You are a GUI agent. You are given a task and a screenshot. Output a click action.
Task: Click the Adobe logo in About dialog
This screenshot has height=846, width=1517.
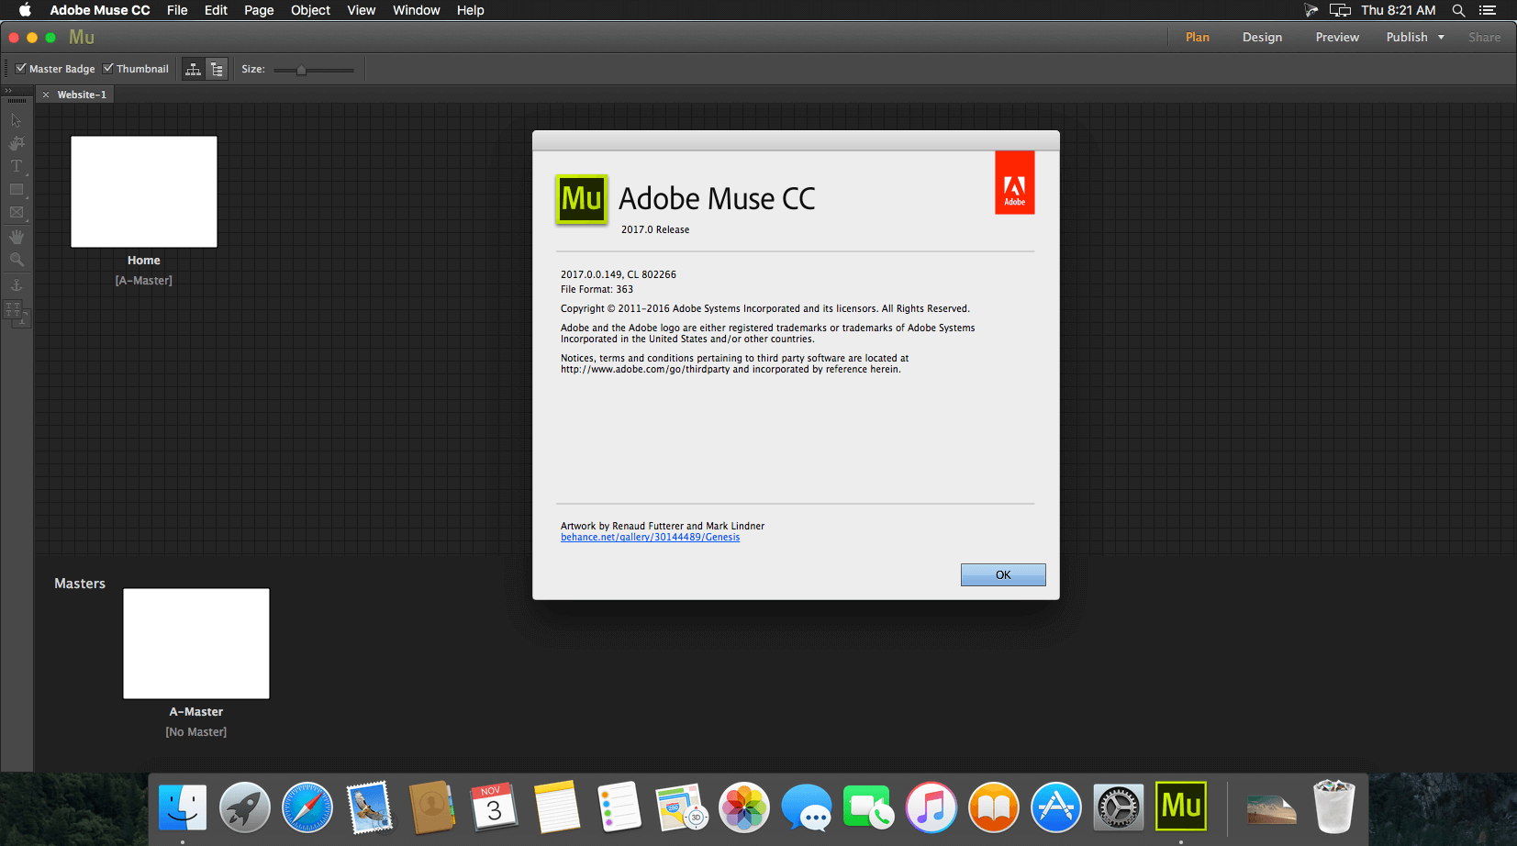pyautogui.click(x=1015, y=183)
